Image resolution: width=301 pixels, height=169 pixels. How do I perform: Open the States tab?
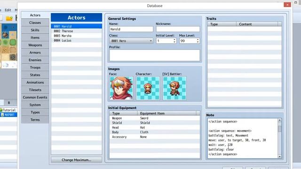coord(35,75)
